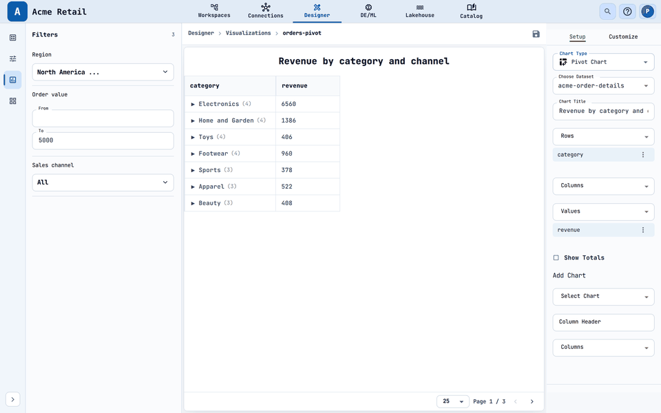Open the Sales channel dropdown

pyautogui.click(x=103, y=182)
